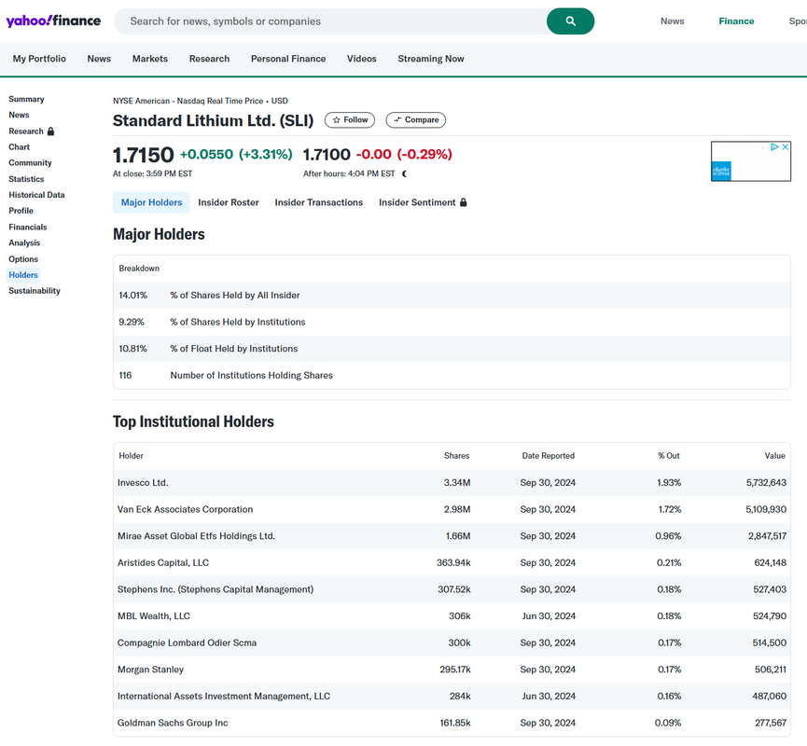Open the Markets menu
The width and height of the screenshot is (807, 746).
[x=150, y=59]
